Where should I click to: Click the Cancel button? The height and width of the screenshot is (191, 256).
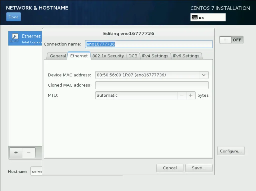tap(170, 168)
